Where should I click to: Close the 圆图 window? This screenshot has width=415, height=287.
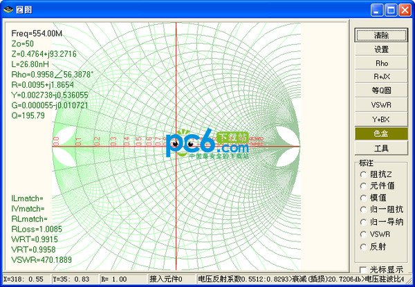(405, 10)
